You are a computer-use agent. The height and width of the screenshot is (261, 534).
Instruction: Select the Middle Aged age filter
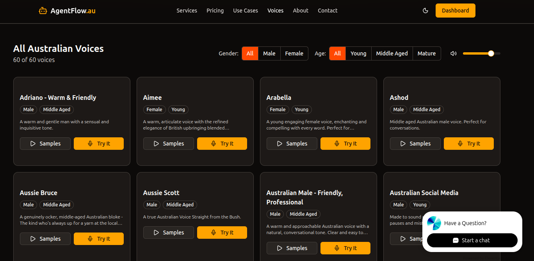coord(392,53)
